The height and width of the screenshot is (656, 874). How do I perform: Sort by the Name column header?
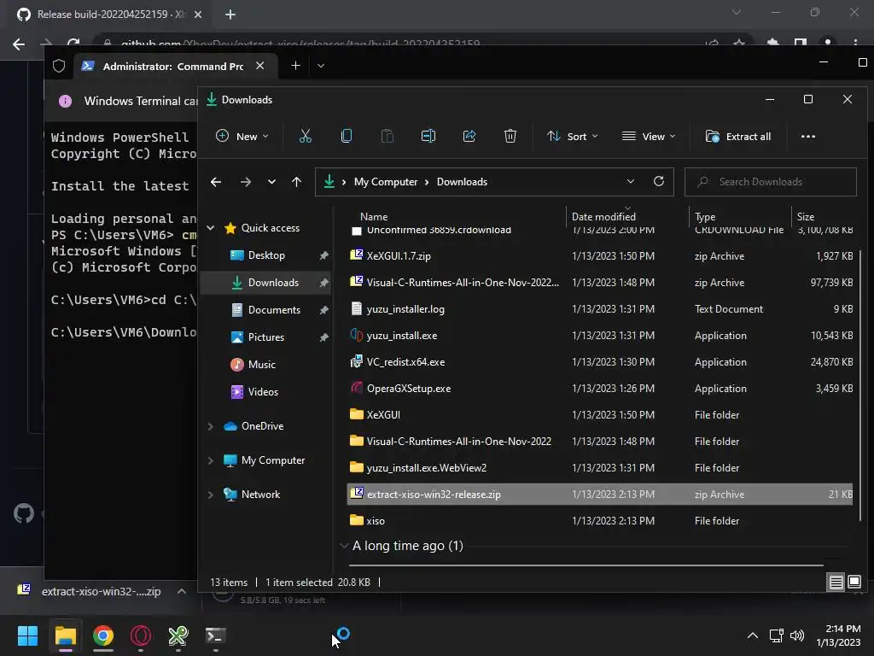(374, 216)
